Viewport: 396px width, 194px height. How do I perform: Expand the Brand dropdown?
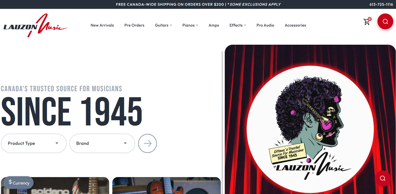click(x=102, y=143)
